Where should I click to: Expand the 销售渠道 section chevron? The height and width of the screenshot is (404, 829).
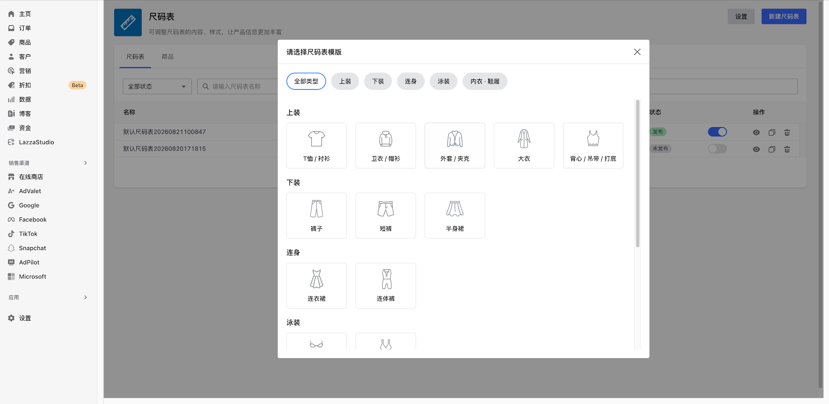click(x=85, y=163)
